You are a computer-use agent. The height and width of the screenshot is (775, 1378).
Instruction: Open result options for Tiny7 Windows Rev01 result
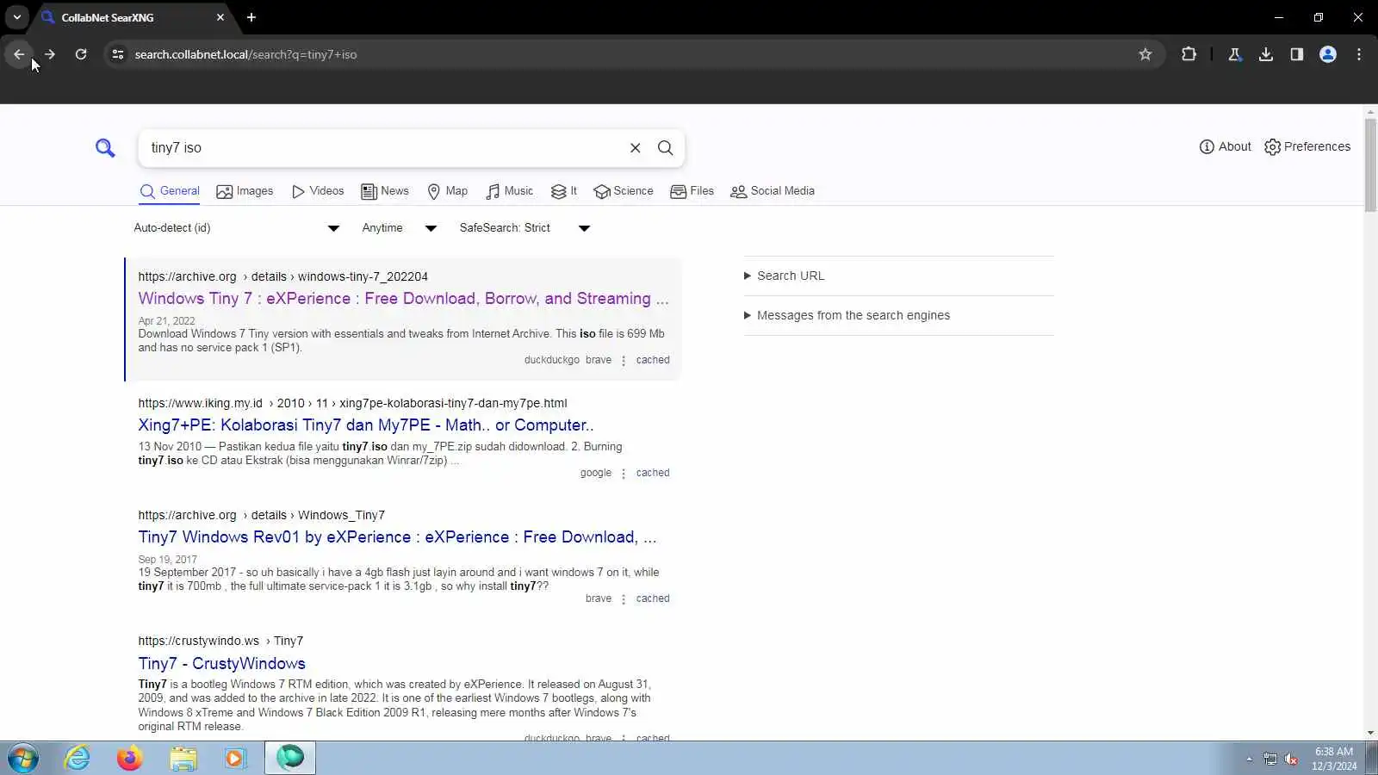tap(624, 599)
